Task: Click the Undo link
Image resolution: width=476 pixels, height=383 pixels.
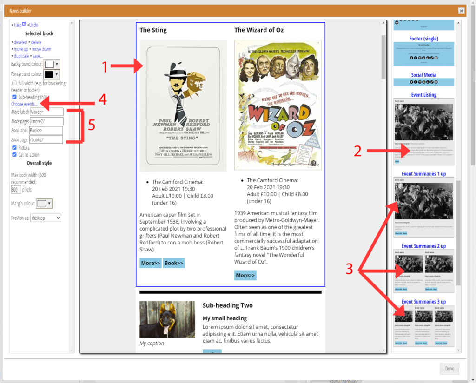Action: coord(33,25)
